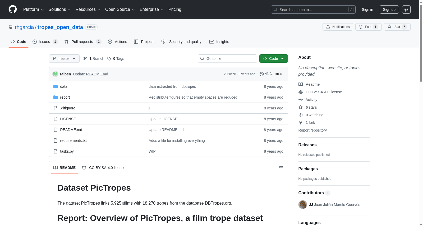Screen dimensions: 423x227
Task: Open the 2960ec8 commit hash link
Action: point(230,74)
